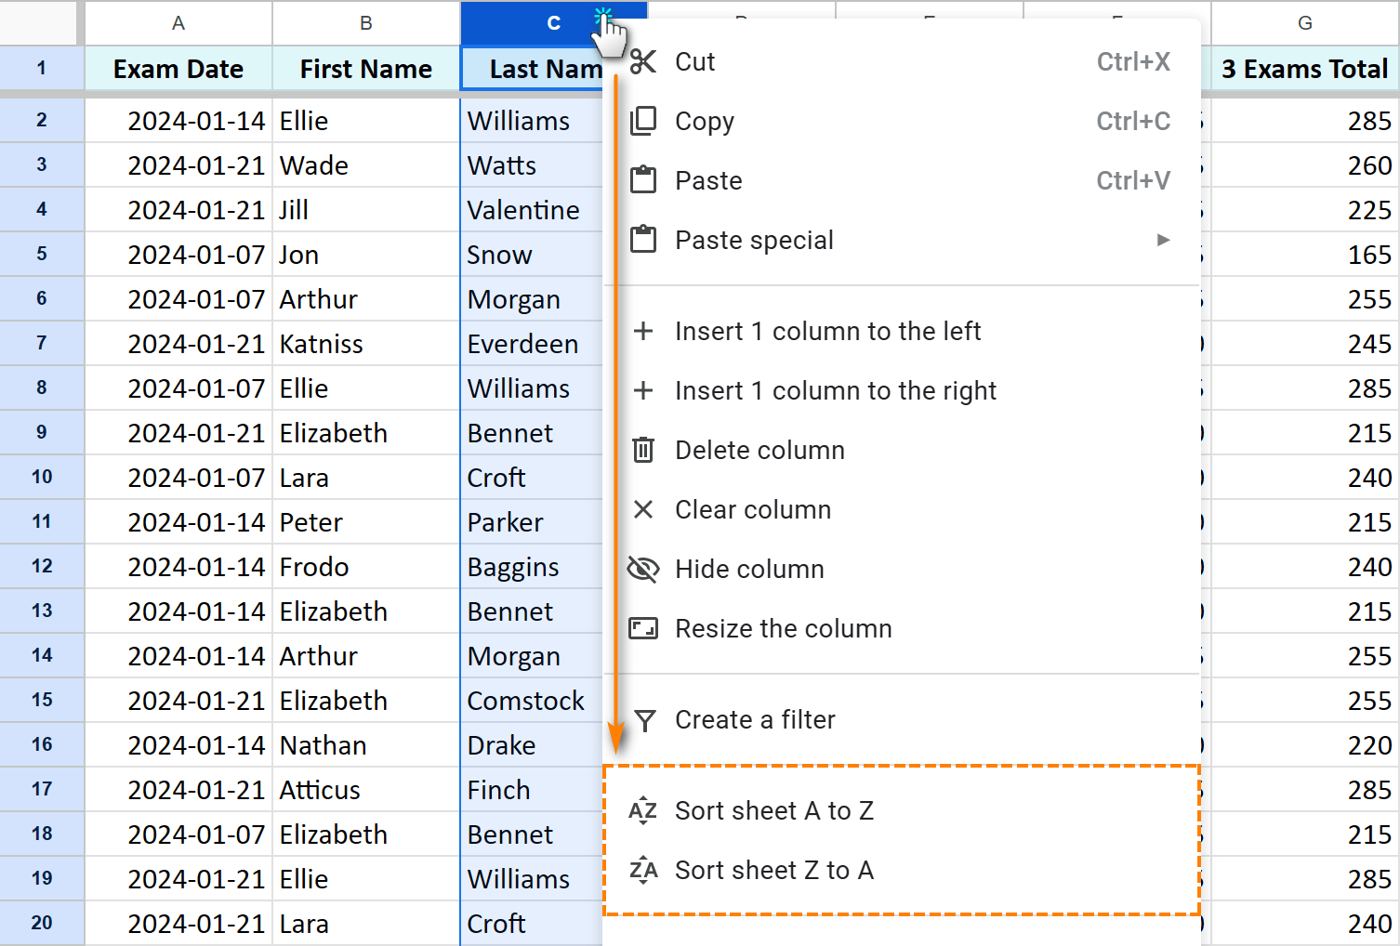Select row 17 by clicking its number
This screenshot has height=946, width=1400.
42,789
